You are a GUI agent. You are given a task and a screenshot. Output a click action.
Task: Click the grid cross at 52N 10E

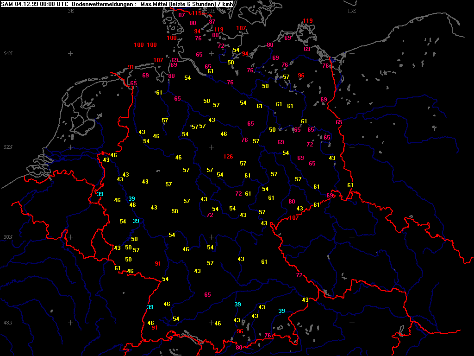click(212, 147)
